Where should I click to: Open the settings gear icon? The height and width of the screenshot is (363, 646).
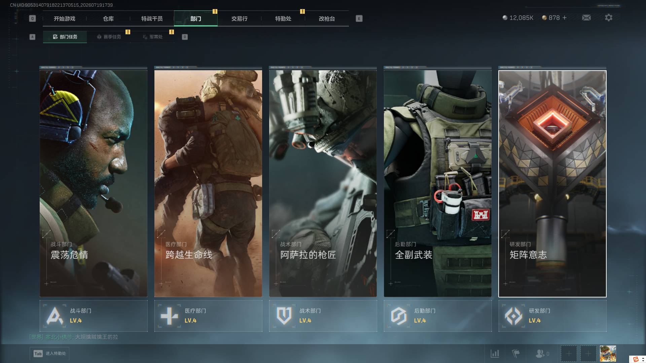(609, 17)
